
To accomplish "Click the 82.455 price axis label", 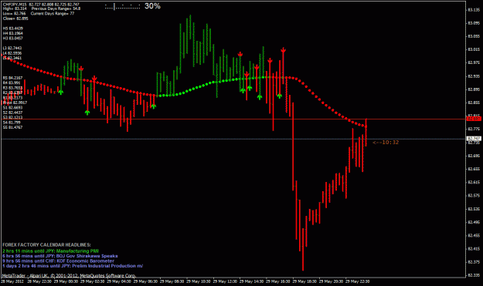I will tap(474, 235).
